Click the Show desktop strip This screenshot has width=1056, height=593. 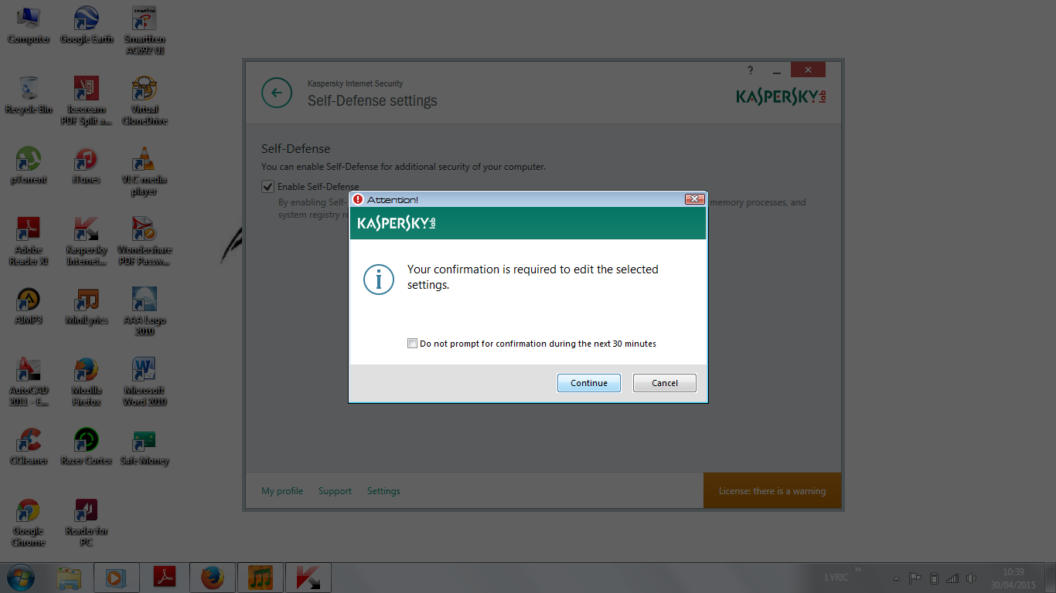(1050, 578)
